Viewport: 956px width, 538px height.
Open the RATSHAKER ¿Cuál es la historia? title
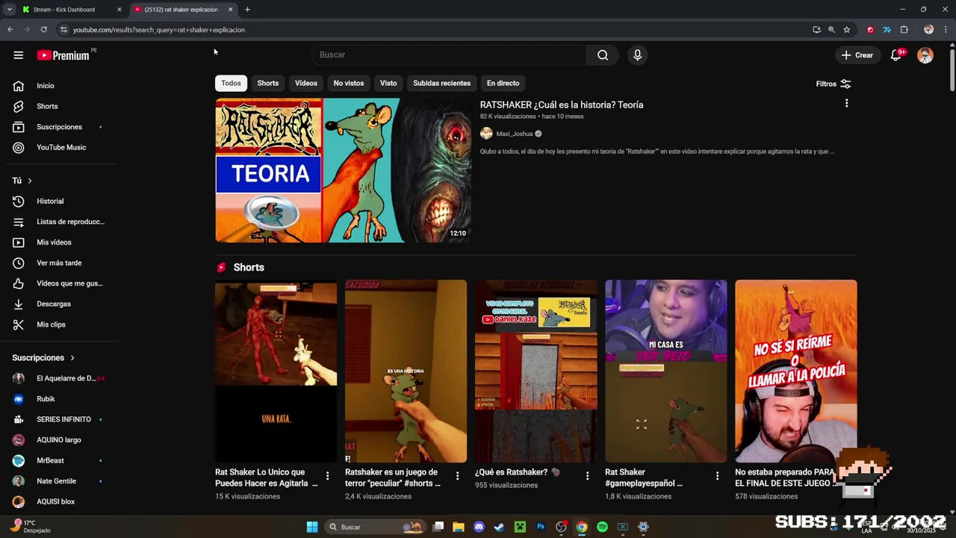562,105
